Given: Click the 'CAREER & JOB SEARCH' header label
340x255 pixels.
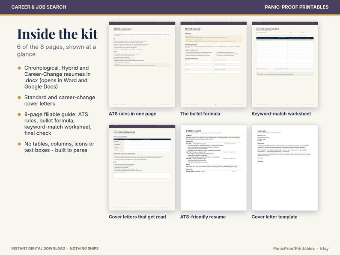Looking at the screenshot, I should (x=39, y=7).
